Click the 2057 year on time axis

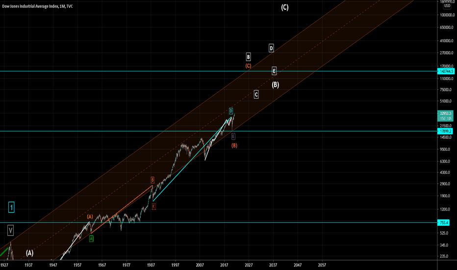322,265
